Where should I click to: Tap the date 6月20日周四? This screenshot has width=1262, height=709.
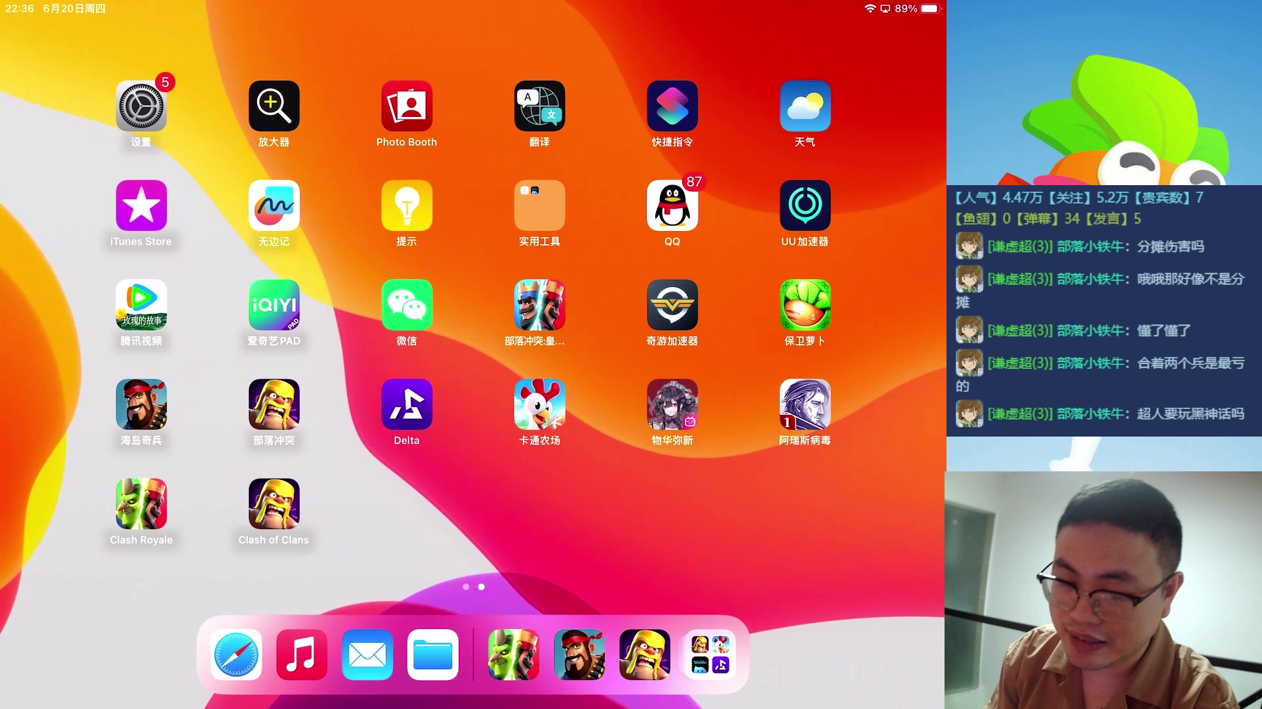click(74, 9)
